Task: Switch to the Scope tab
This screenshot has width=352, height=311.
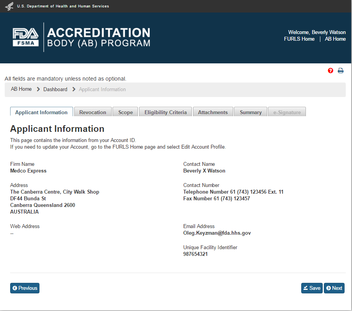Action: point(125,112)
